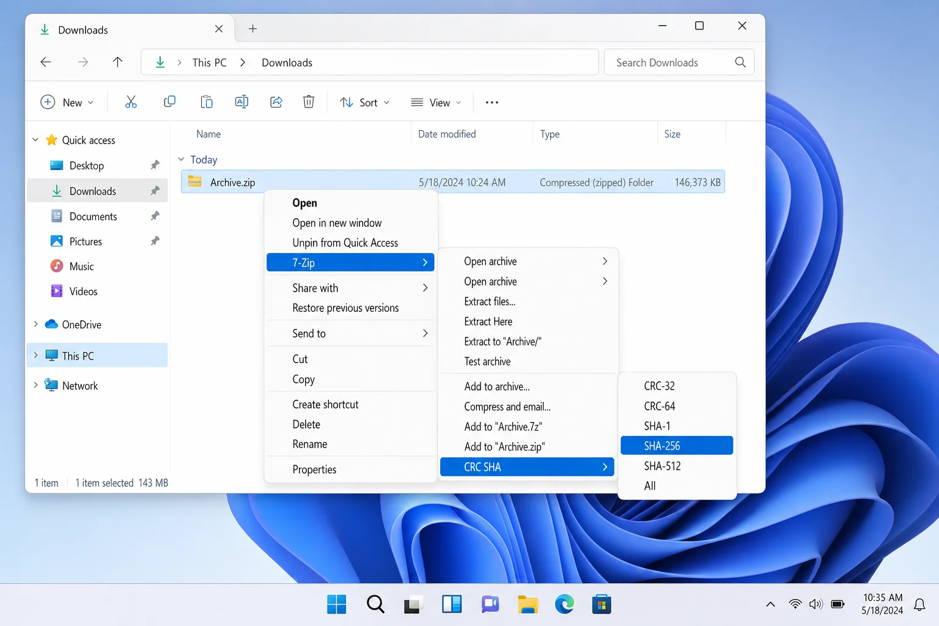Click the Share toolbar icon
Screen dimensions: 939x626
click(x=276, y=102)
